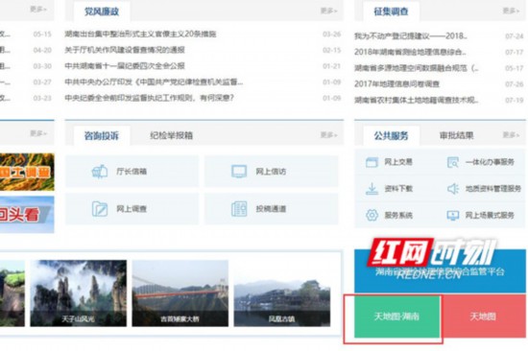Click the 一体化办事服务 search icon
This screenshot has height=351, width=528.
(453, 162)
